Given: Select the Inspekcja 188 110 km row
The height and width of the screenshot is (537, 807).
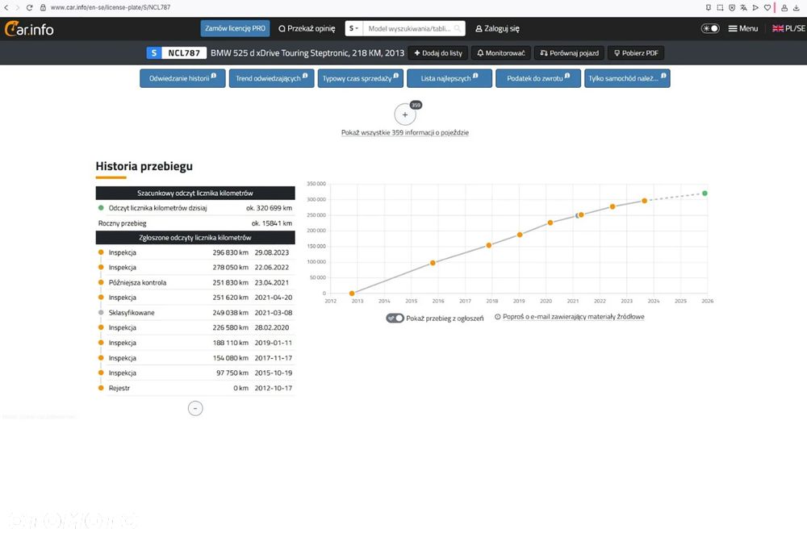Looking at the screenshot, I should 195,343.
